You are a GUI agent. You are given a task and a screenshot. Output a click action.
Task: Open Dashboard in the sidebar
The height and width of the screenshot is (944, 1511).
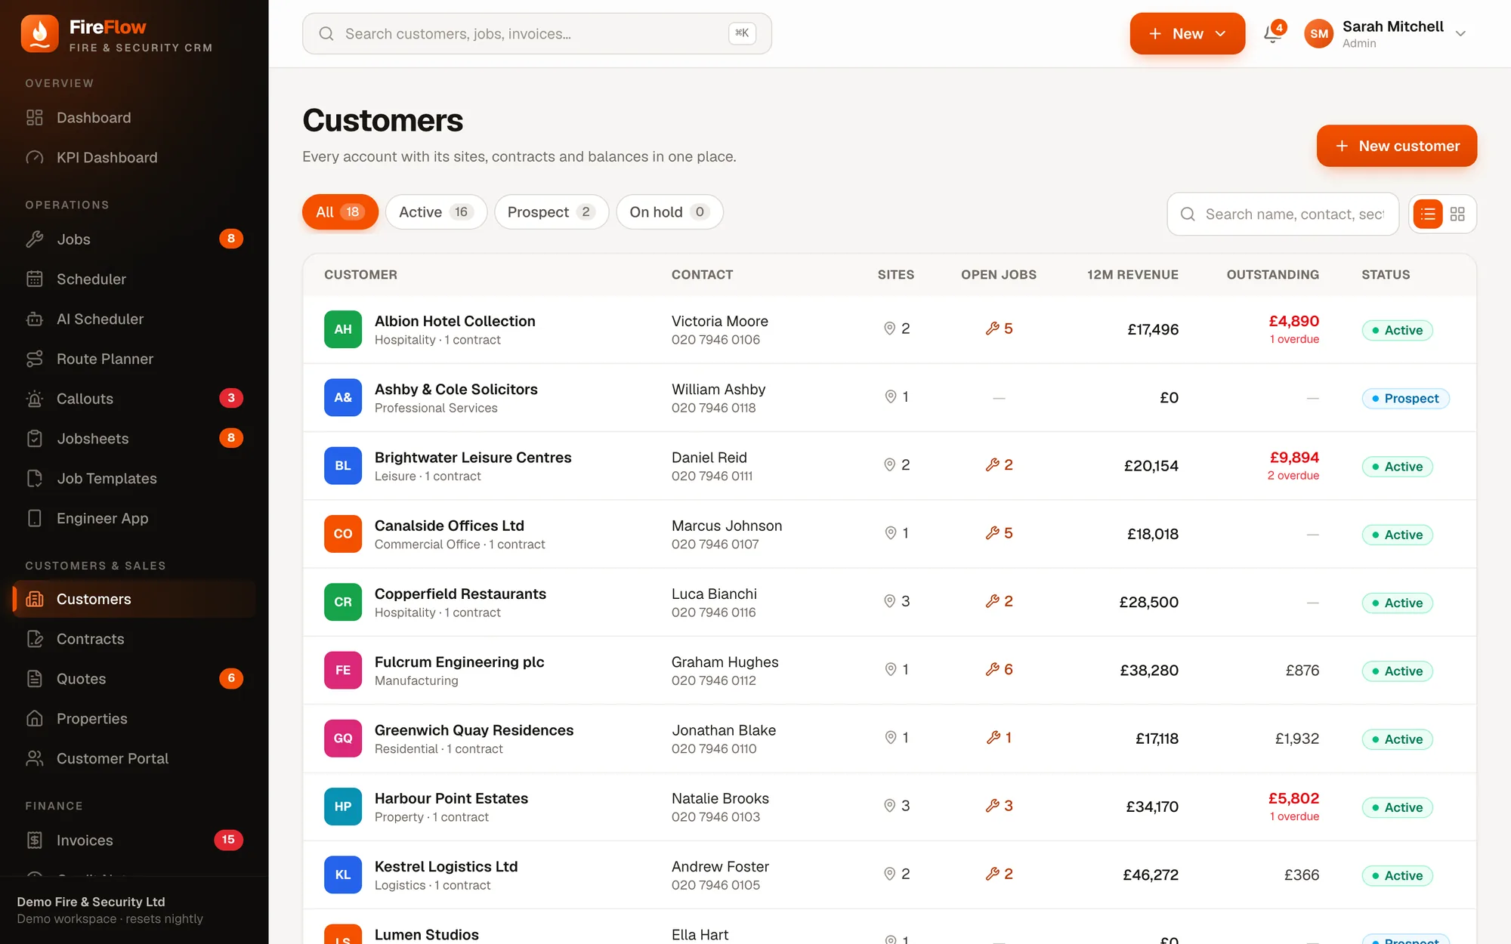tap(134, 118)
